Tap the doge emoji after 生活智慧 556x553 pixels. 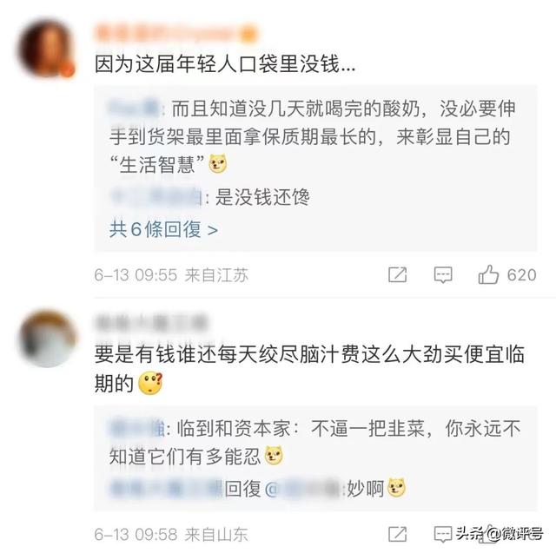point(218,164)
